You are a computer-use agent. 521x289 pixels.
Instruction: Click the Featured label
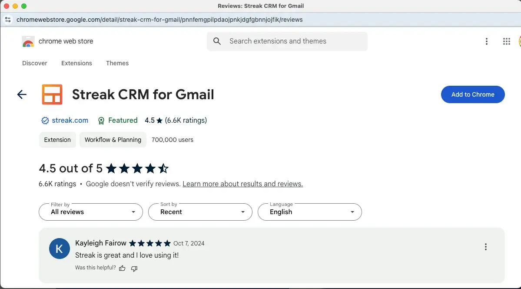click(123, 121)
